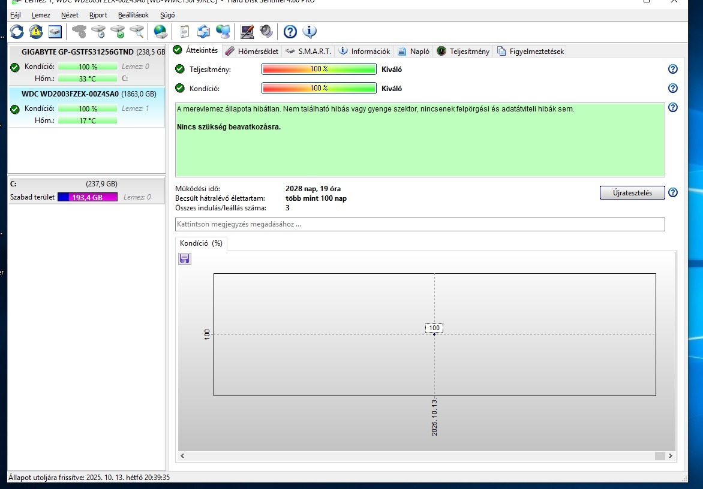Open the Riport menu

tap(98, 15)
